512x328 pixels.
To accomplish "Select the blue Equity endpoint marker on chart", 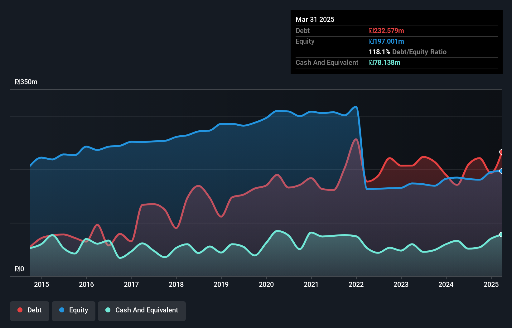I will [x=501, y=171].
